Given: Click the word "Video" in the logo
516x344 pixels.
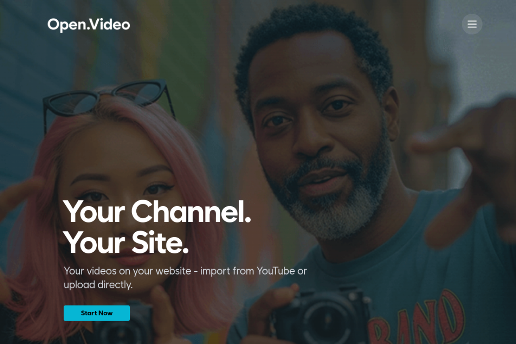Looking at the screenshot, I should pyautogui.click(x=110, y=25).
